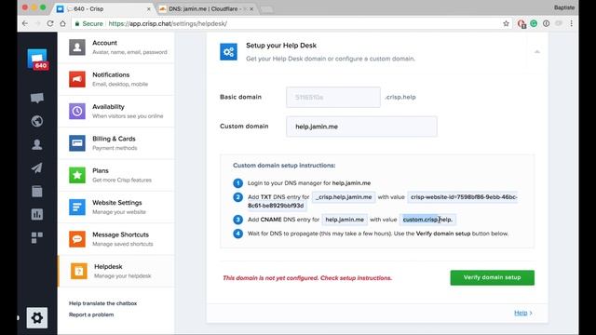Collapse the Setup your Help Desk section
Viewport: 596px width, 335px height.
coord(537,52)
